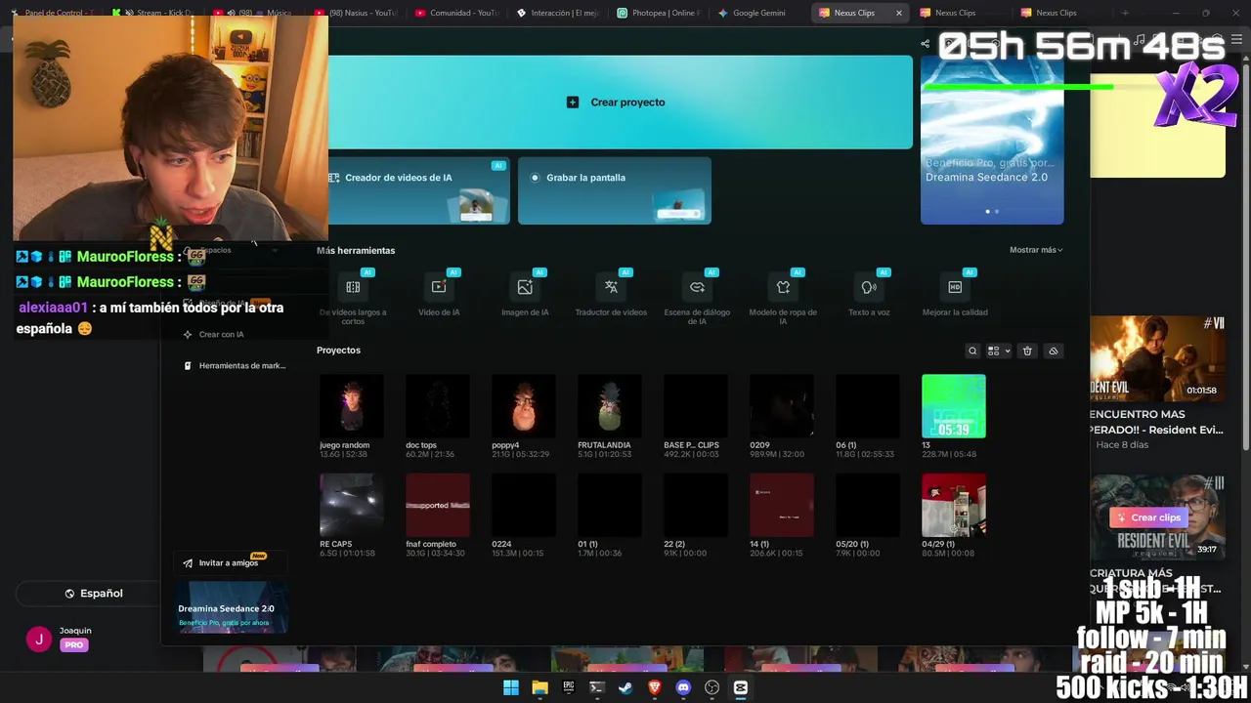Viewport: 1251px width, 703px height.
Task: Open Herramientas de marketing sidebar item
Action: (x=234, y=365)
